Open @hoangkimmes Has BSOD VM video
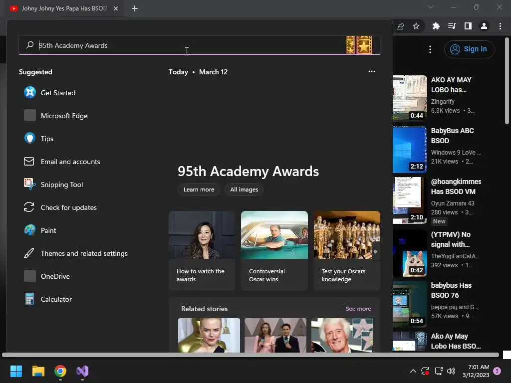 [410, 199]
